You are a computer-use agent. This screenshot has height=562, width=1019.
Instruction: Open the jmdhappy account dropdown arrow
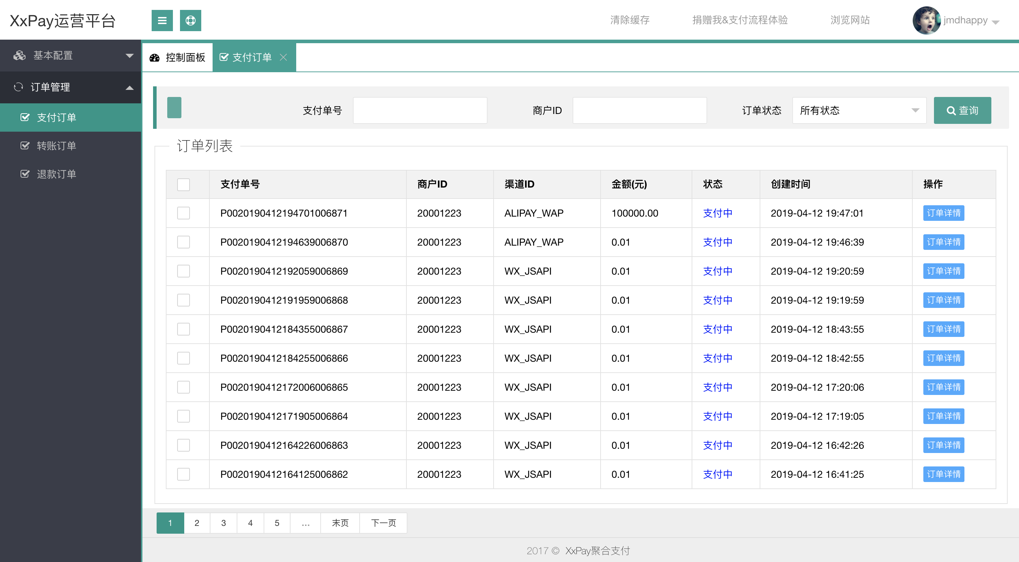pos(996,22)
